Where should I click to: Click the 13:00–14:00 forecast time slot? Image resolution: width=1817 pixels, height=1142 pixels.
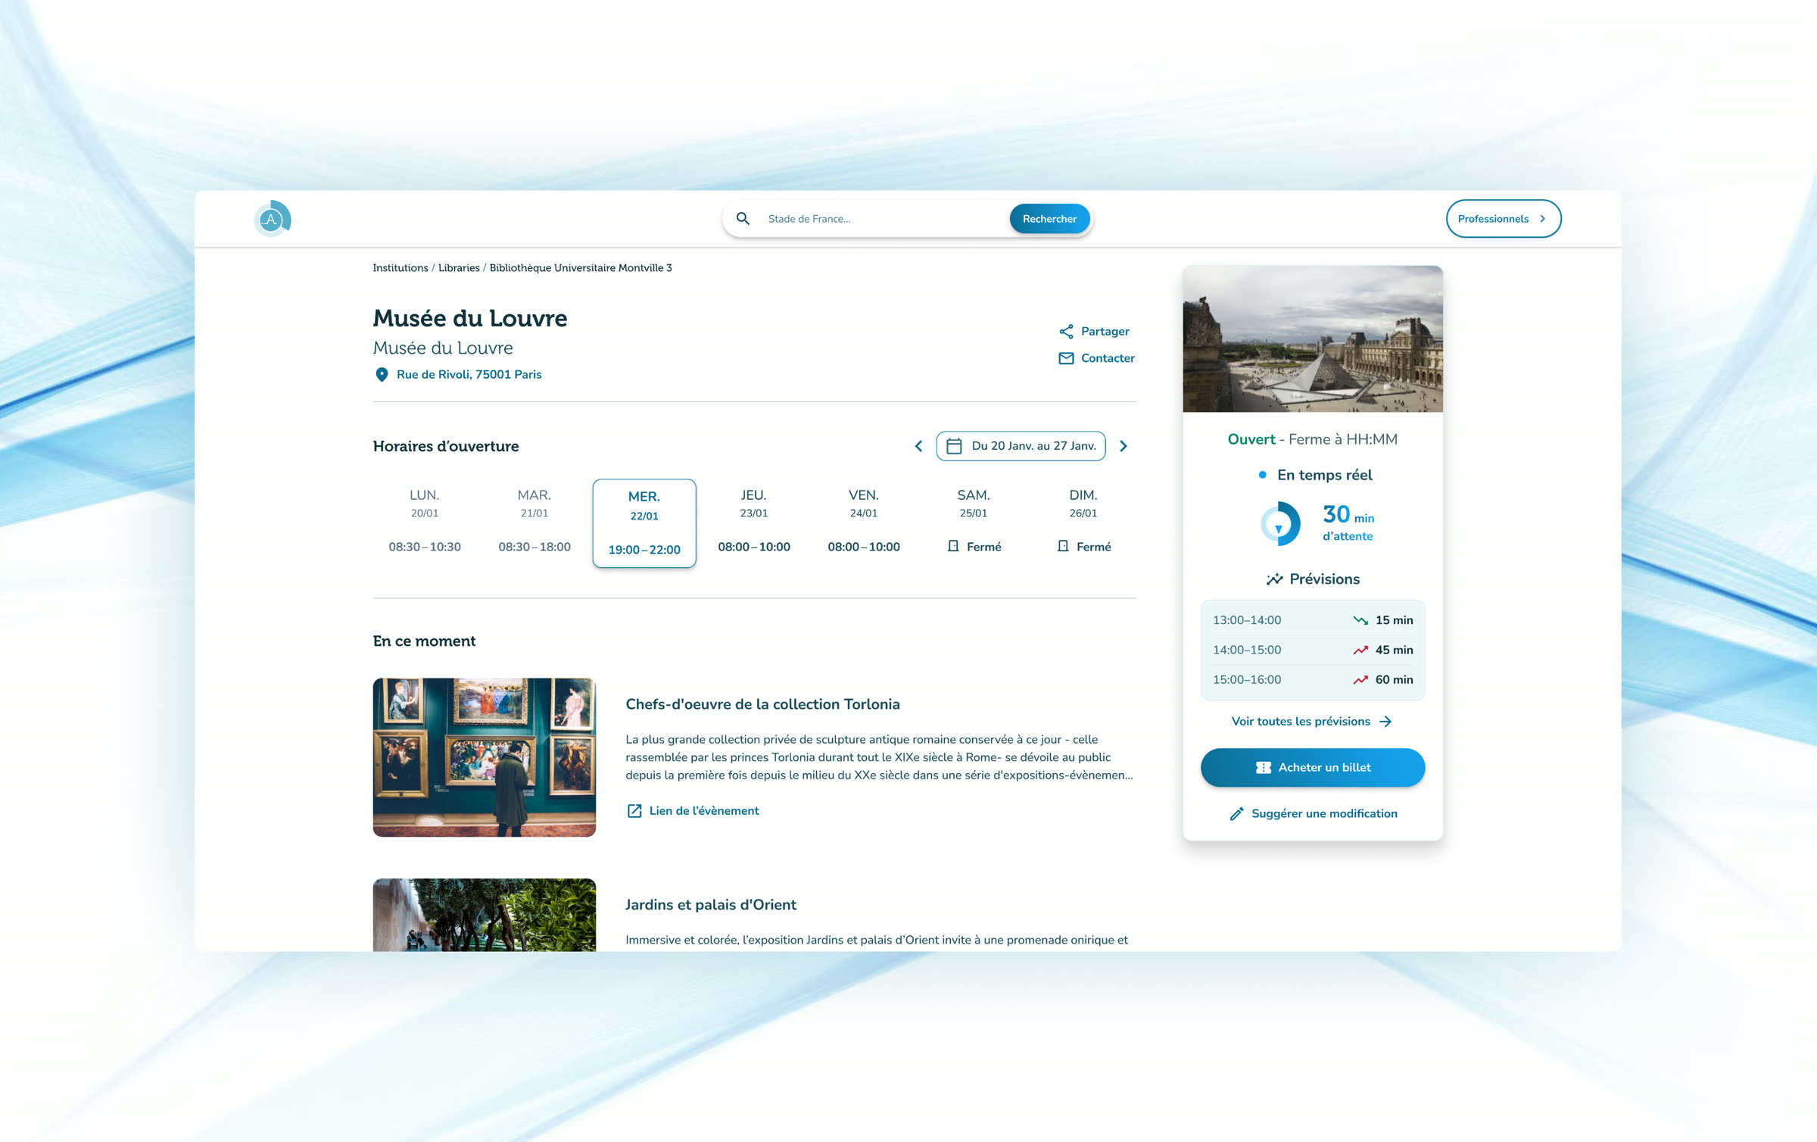[x=1247, y=620]
